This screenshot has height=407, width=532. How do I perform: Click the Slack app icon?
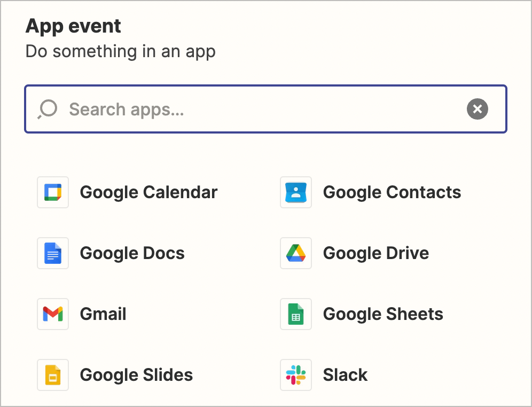[x=295, y=374]
